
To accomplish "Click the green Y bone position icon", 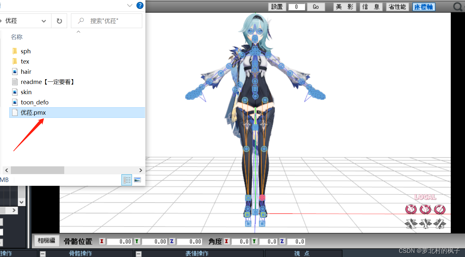I will pyautogui.click(x=136, y=241).
